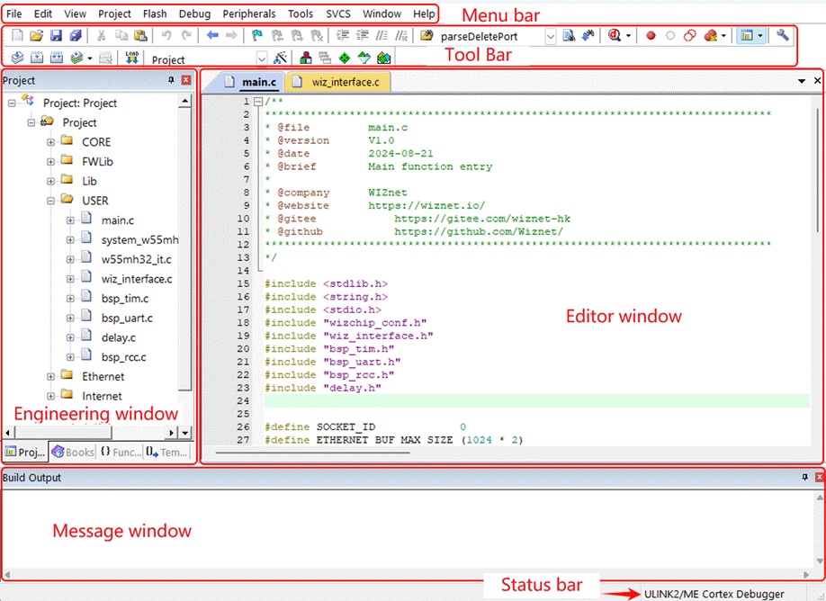Switch to the wiz_interface.c editor tab
Screen dimensions: 826x601
[x=337, y=82]
